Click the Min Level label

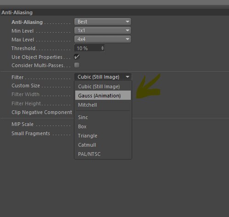22,31
